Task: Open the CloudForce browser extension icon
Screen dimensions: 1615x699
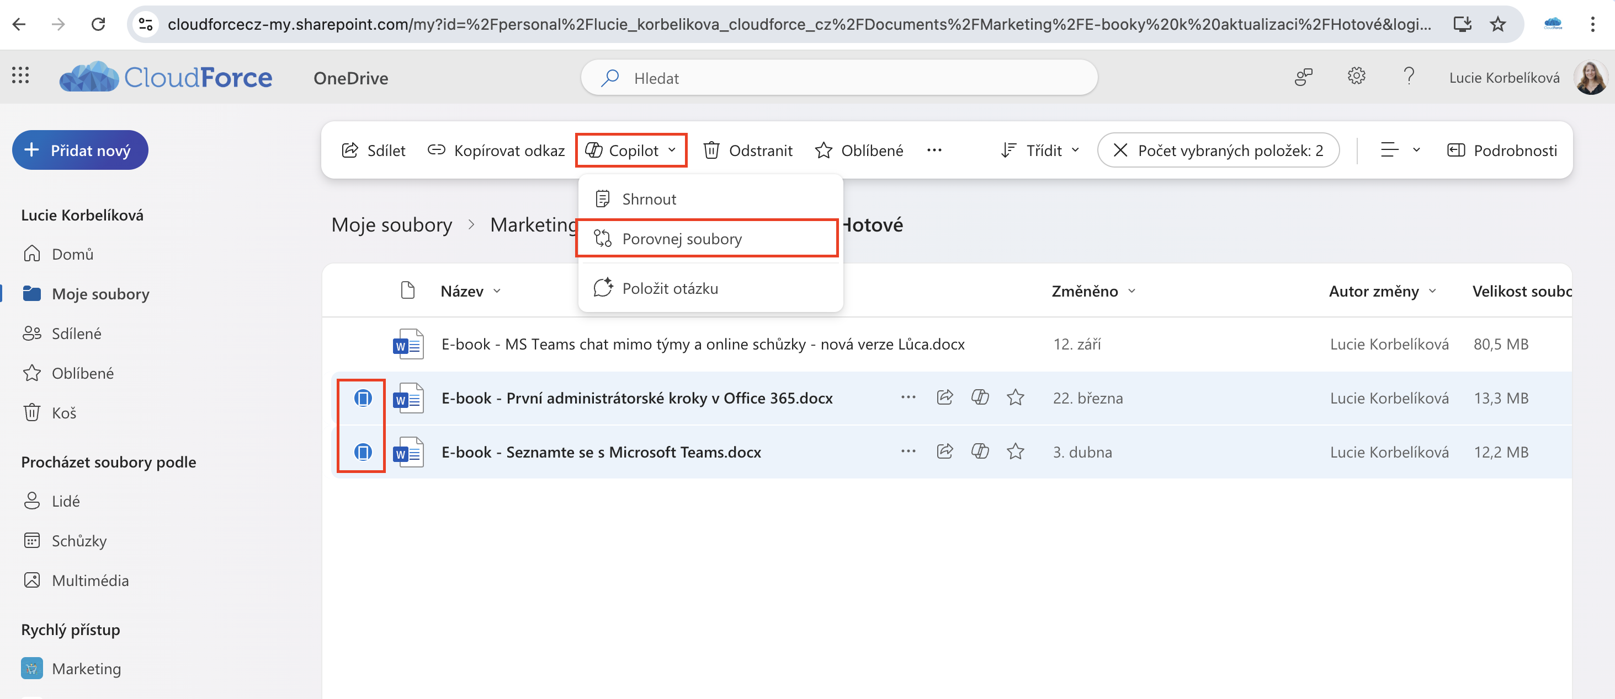Action: [1553, 24]
